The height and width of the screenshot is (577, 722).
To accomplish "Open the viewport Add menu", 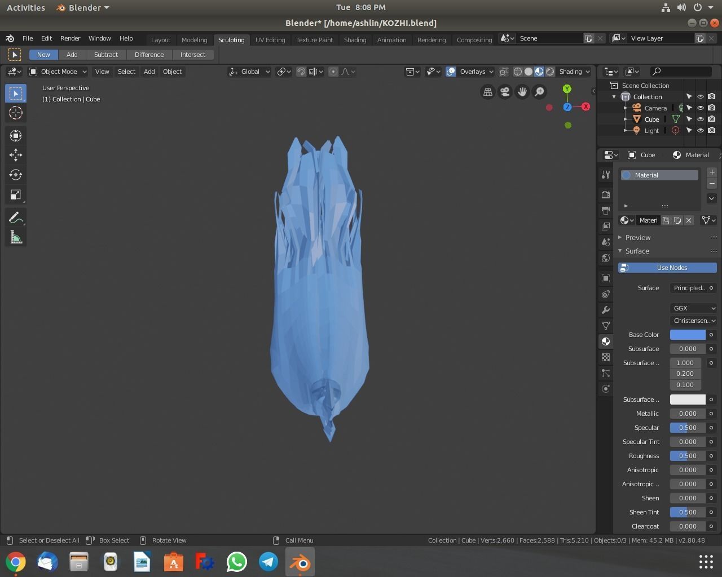I will [149, 72].
